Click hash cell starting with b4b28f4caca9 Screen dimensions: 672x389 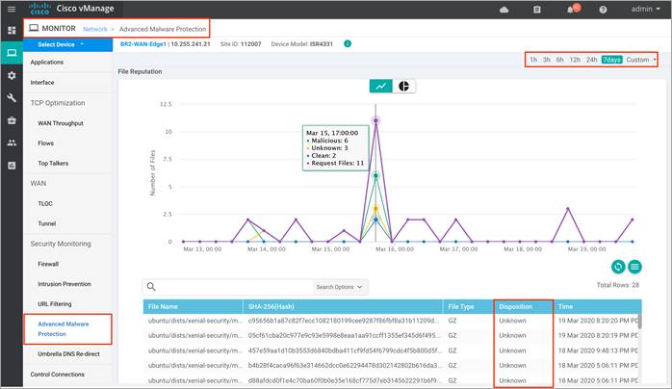pos(344,366)
